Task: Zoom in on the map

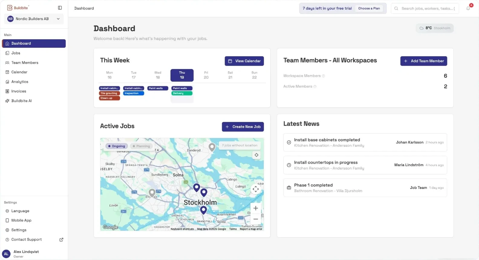Action: [256, 208]
